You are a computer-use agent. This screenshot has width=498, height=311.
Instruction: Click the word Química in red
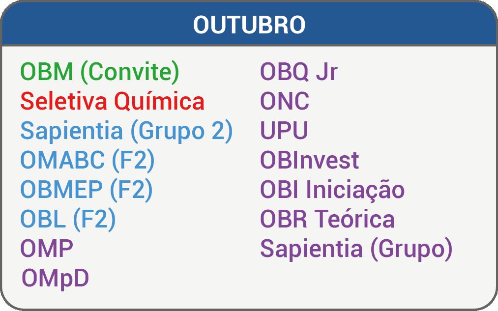point(159,102)
